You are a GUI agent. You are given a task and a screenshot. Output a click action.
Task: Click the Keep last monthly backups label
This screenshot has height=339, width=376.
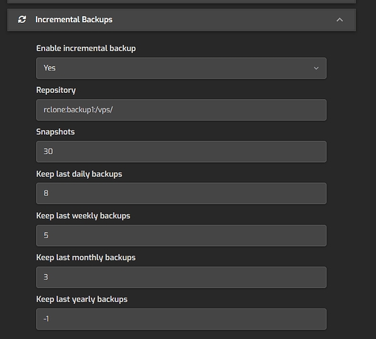tap(86, 258)
